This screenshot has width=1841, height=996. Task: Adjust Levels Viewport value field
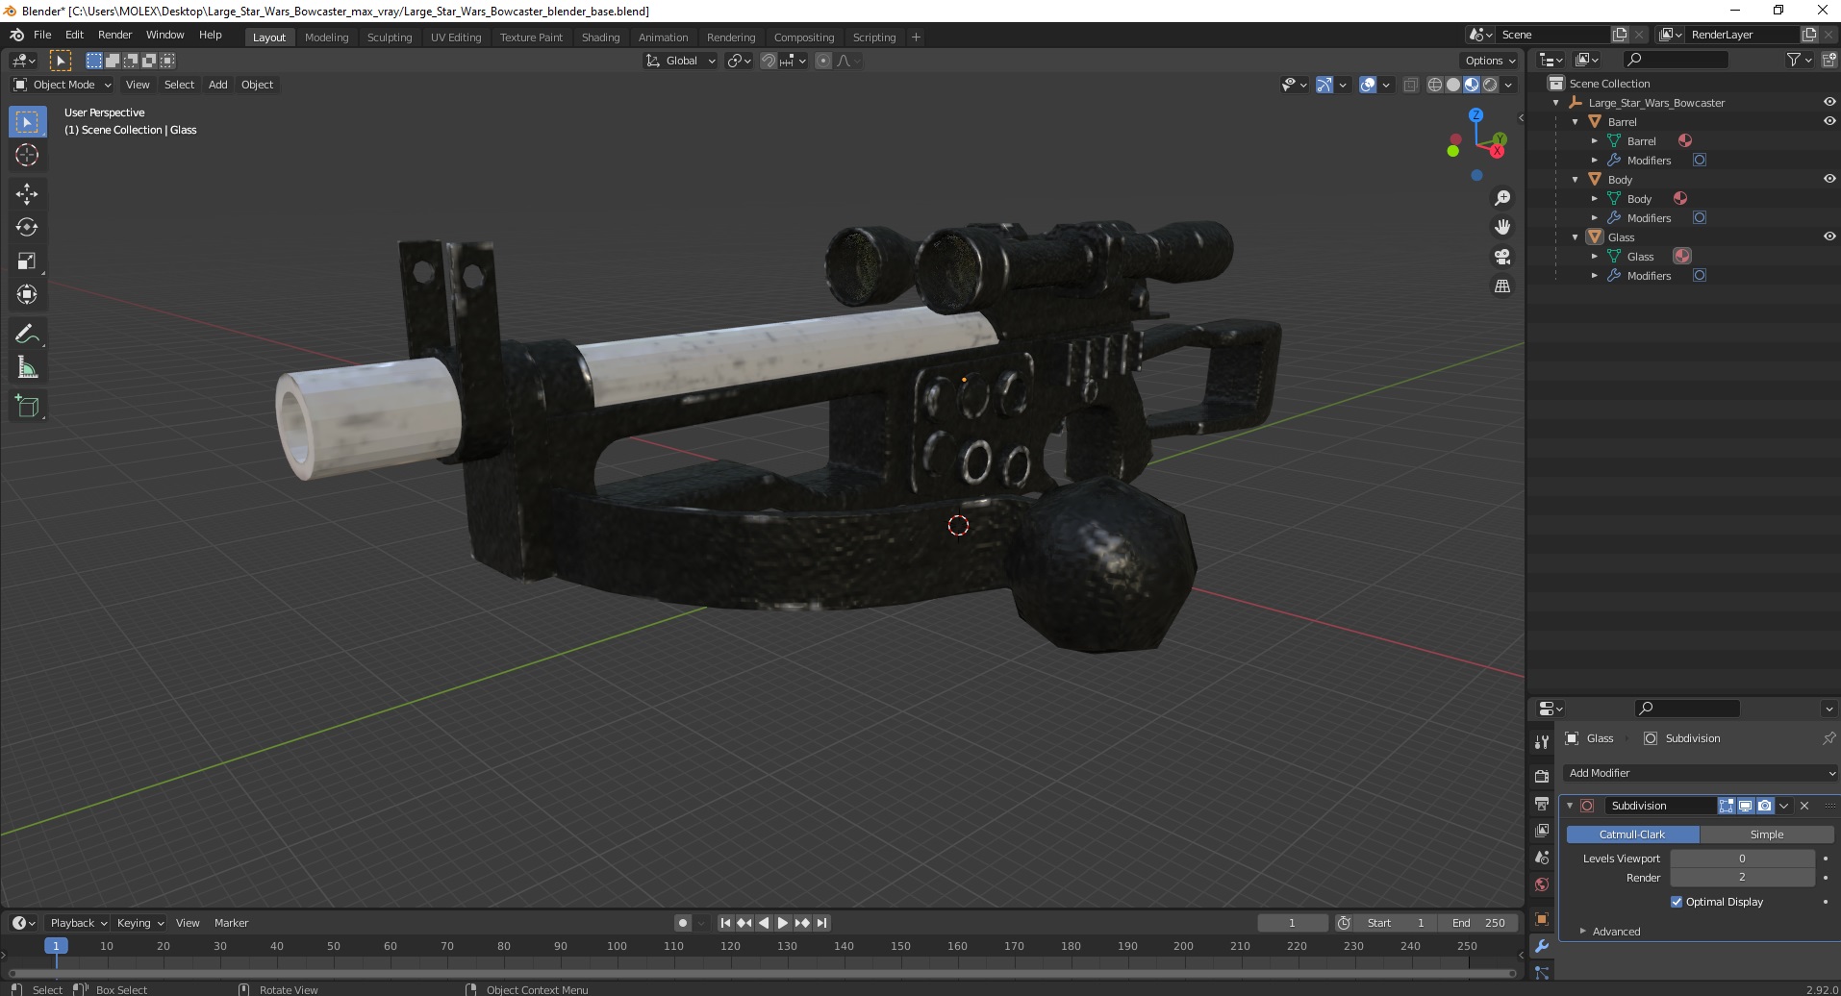pos(1742,859)
